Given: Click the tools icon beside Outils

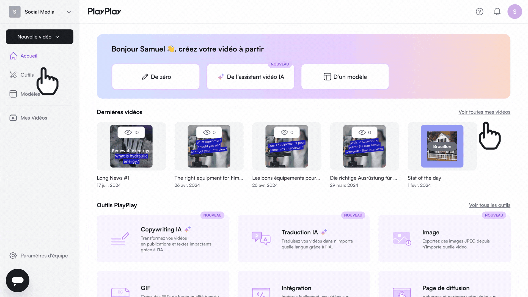Looking at the screenshot, I should coord(13,75).
